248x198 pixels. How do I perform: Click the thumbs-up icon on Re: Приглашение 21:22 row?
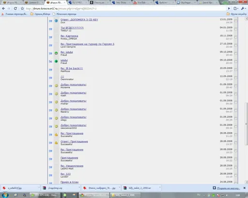56,135
